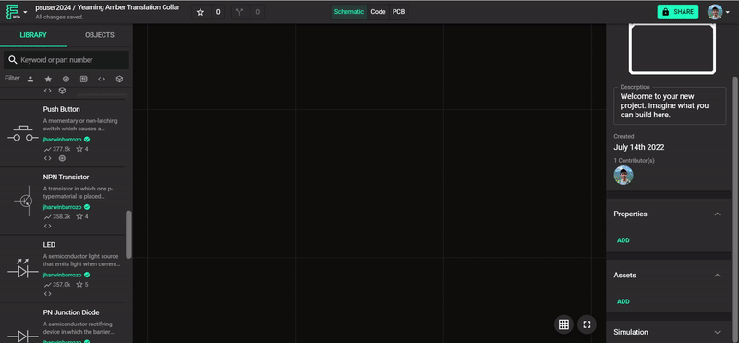Click the PN Junction Diode schematic symbol
The height and width of the screenshot is (343, 739).
(x=22, y=336)
